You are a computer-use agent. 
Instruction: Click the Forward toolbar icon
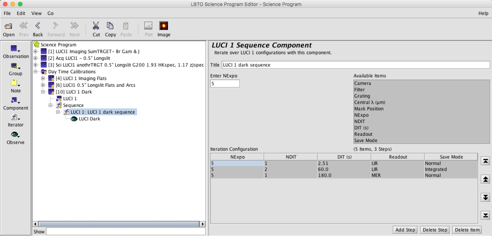click(56, 26)
